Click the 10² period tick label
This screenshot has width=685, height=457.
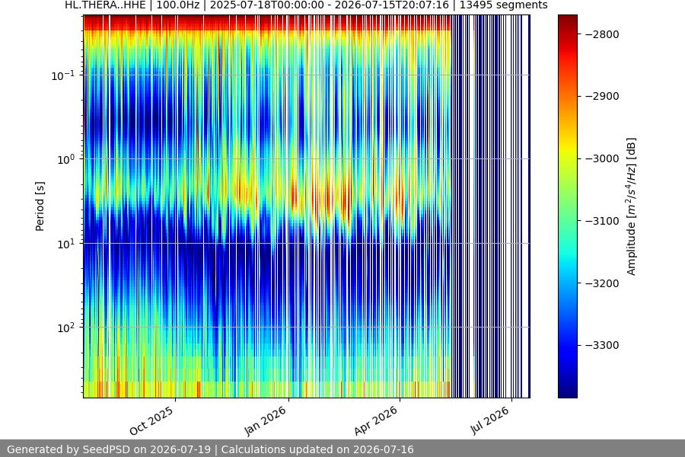66,328
